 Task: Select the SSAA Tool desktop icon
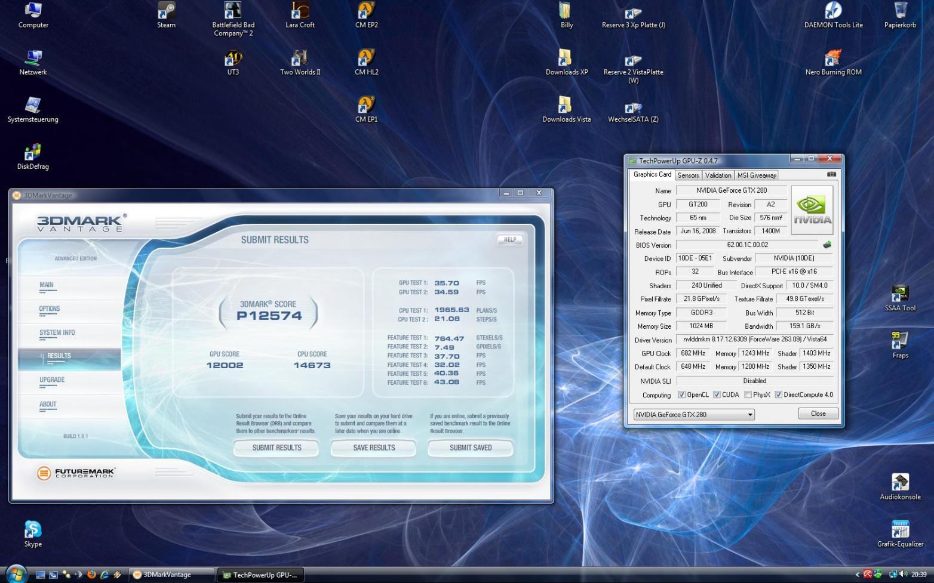[x=900, y=298]
